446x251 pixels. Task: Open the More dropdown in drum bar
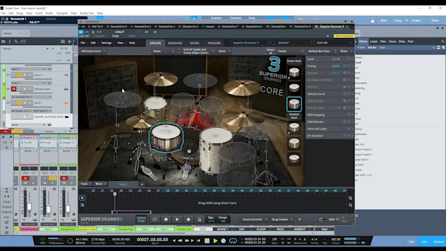click(224, 51)
